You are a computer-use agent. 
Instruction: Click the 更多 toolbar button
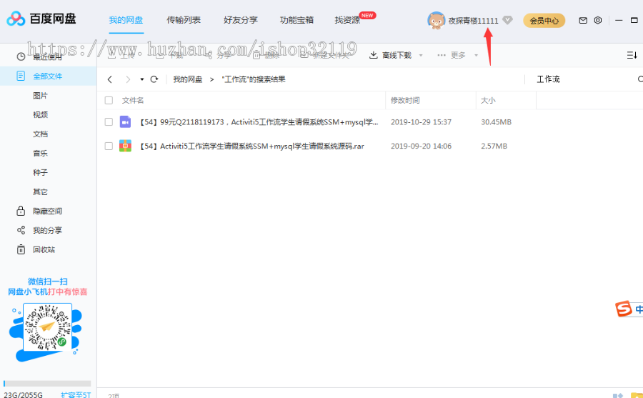tap(452, 55)
